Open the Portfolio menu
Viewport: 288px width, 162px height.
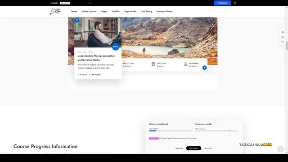click(x=116, y=11)
